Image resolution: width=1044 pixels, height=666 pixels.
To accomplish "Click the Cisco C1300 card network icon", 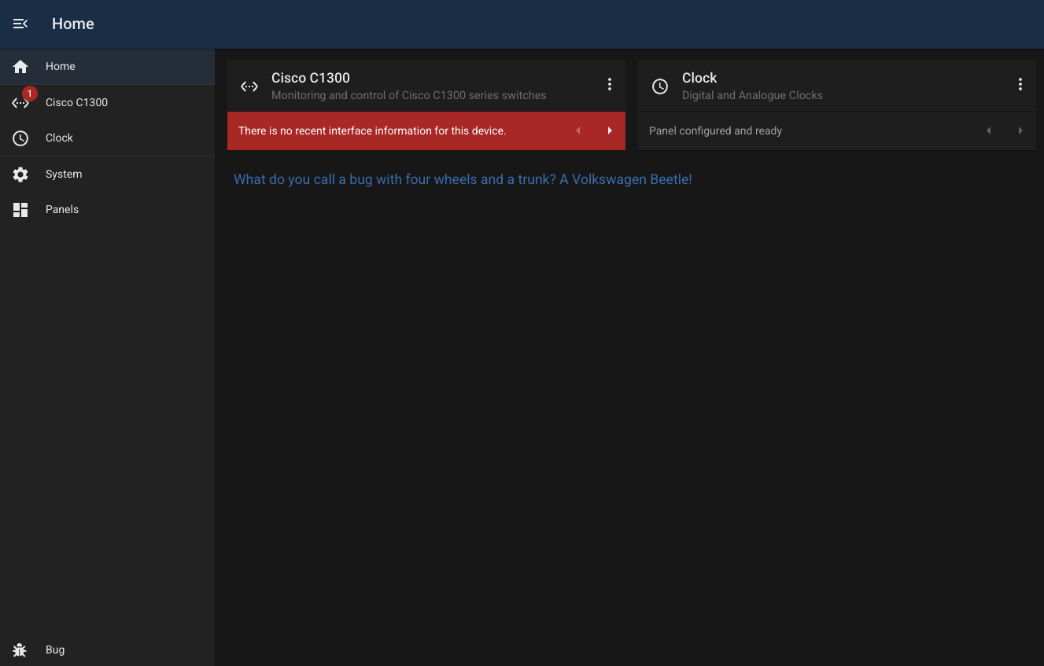I will pos(249,86).
